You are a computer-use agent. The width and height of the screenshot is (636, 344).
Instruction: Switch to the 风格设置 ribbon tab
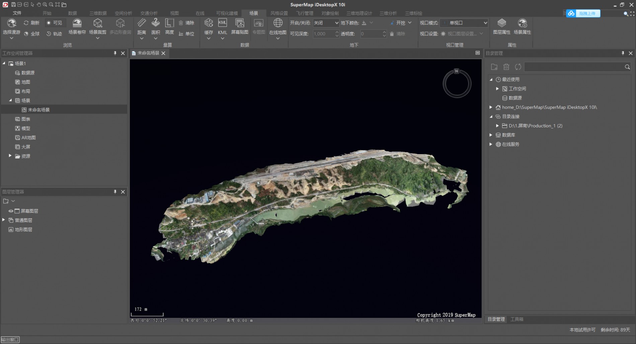[x=279, y=13]
